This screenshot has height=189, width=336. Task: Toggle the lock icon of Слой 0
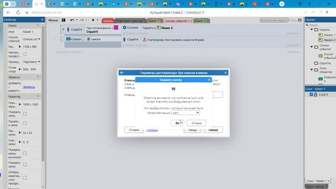pyautogui.click(x=316, y=94)
